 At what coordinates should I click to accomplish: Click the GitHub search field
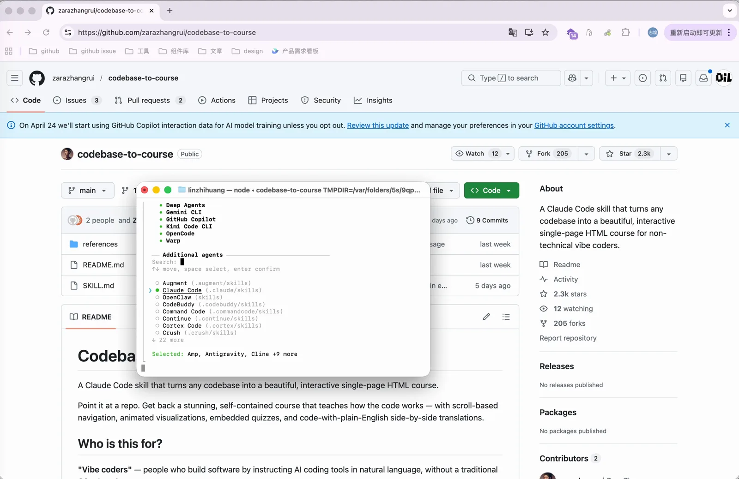(511, 78)
